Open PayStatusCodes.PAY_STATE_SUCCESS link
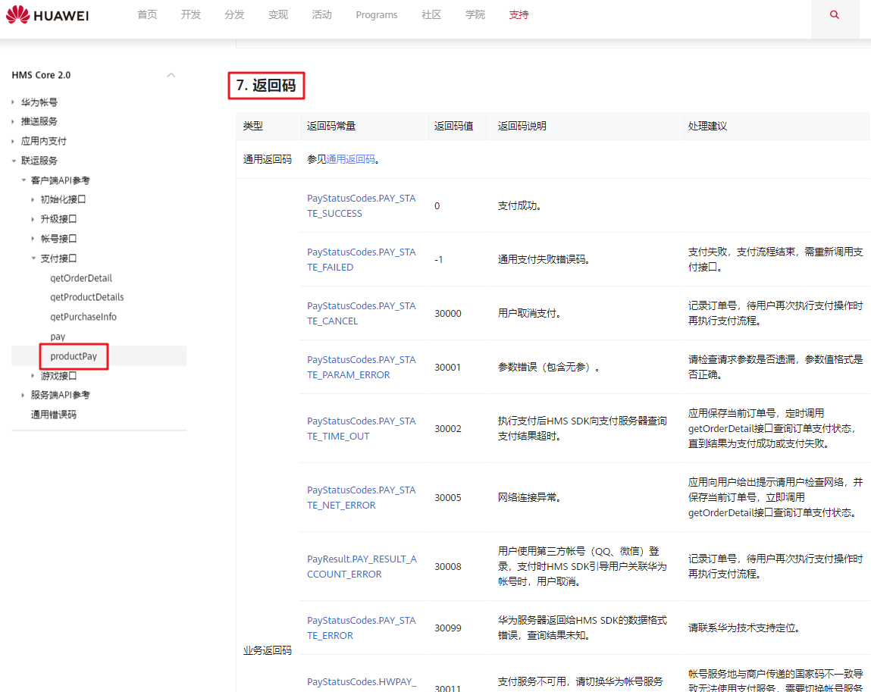The height and width of the screenshot is (692, 871). (361, 206)
